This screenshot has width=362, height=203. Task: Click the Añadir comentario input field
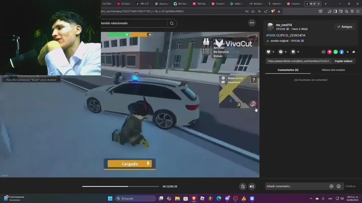tap(297, 186)
